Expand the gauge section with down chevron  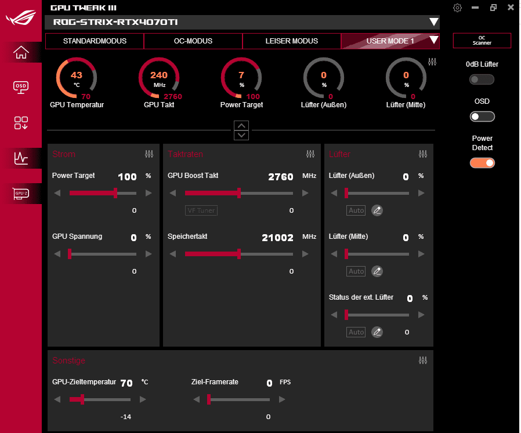(x=241, y=135)
